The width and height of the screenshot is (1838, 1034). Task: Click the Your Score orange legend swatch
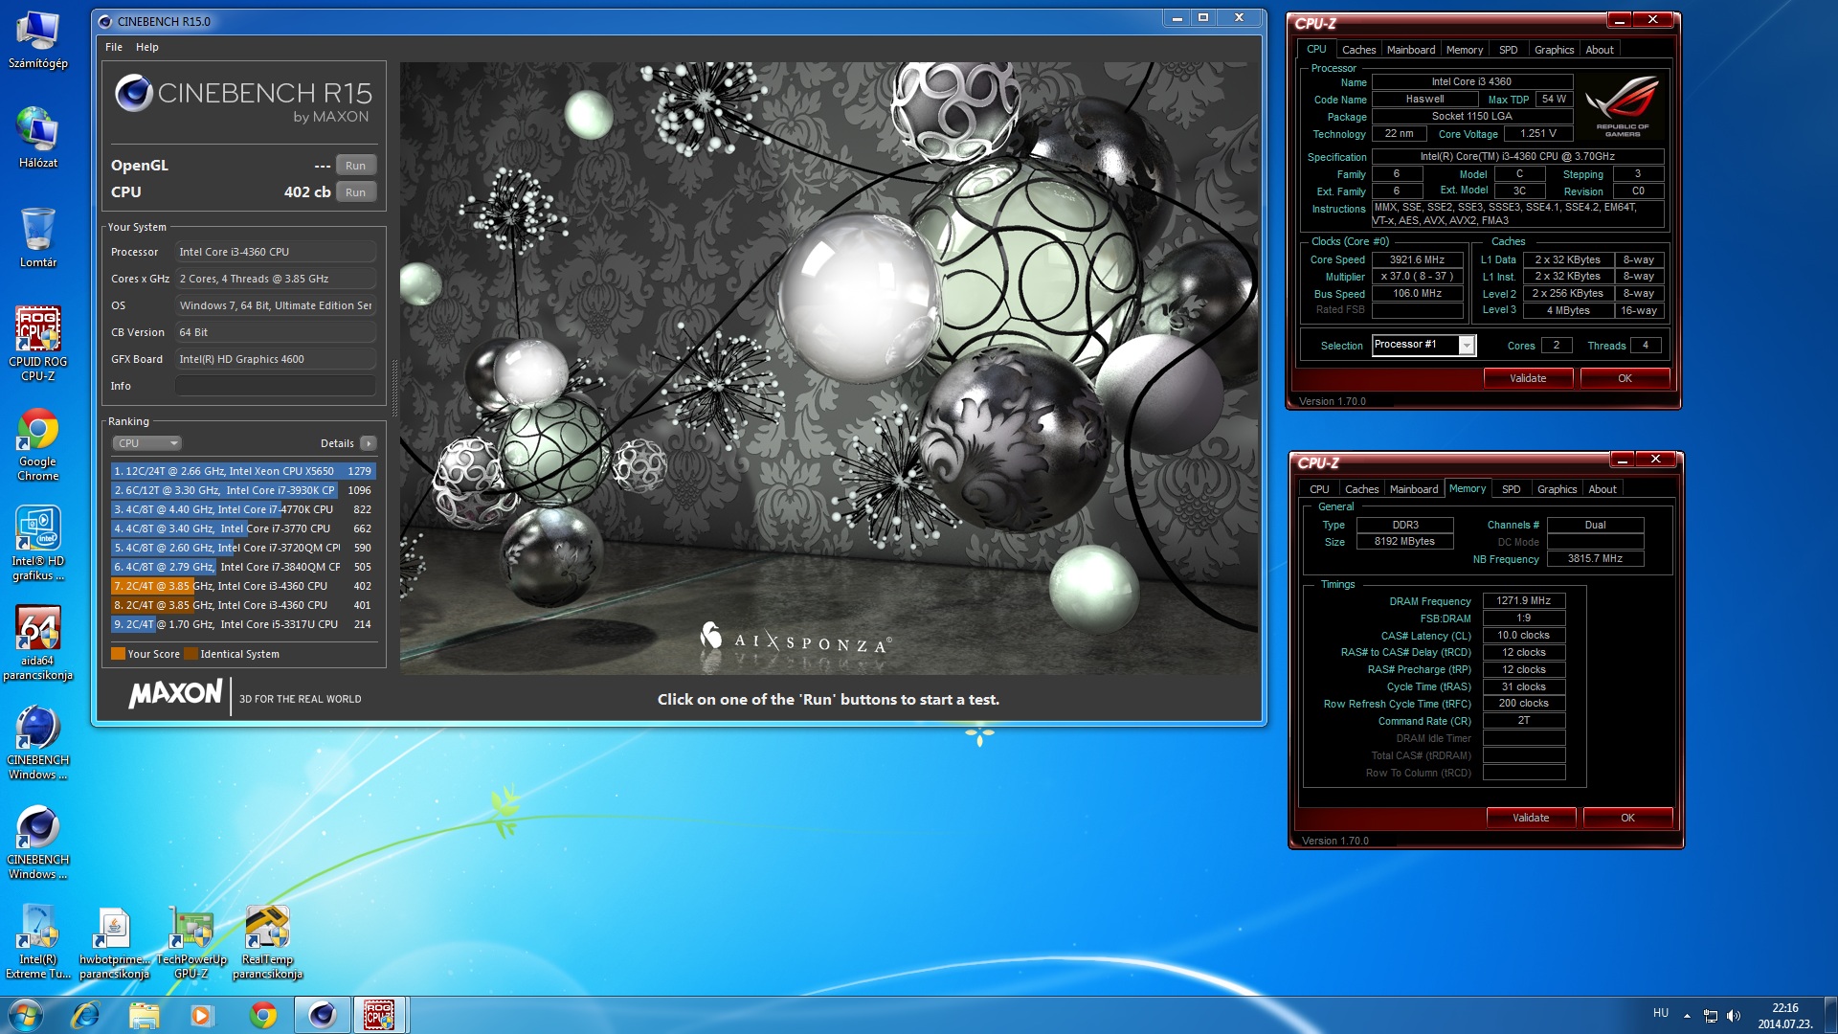point(118,654)
